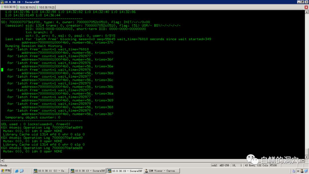309x174 pixels.
Task: Click the second quick launch icon
Action: tap(22, 171)
